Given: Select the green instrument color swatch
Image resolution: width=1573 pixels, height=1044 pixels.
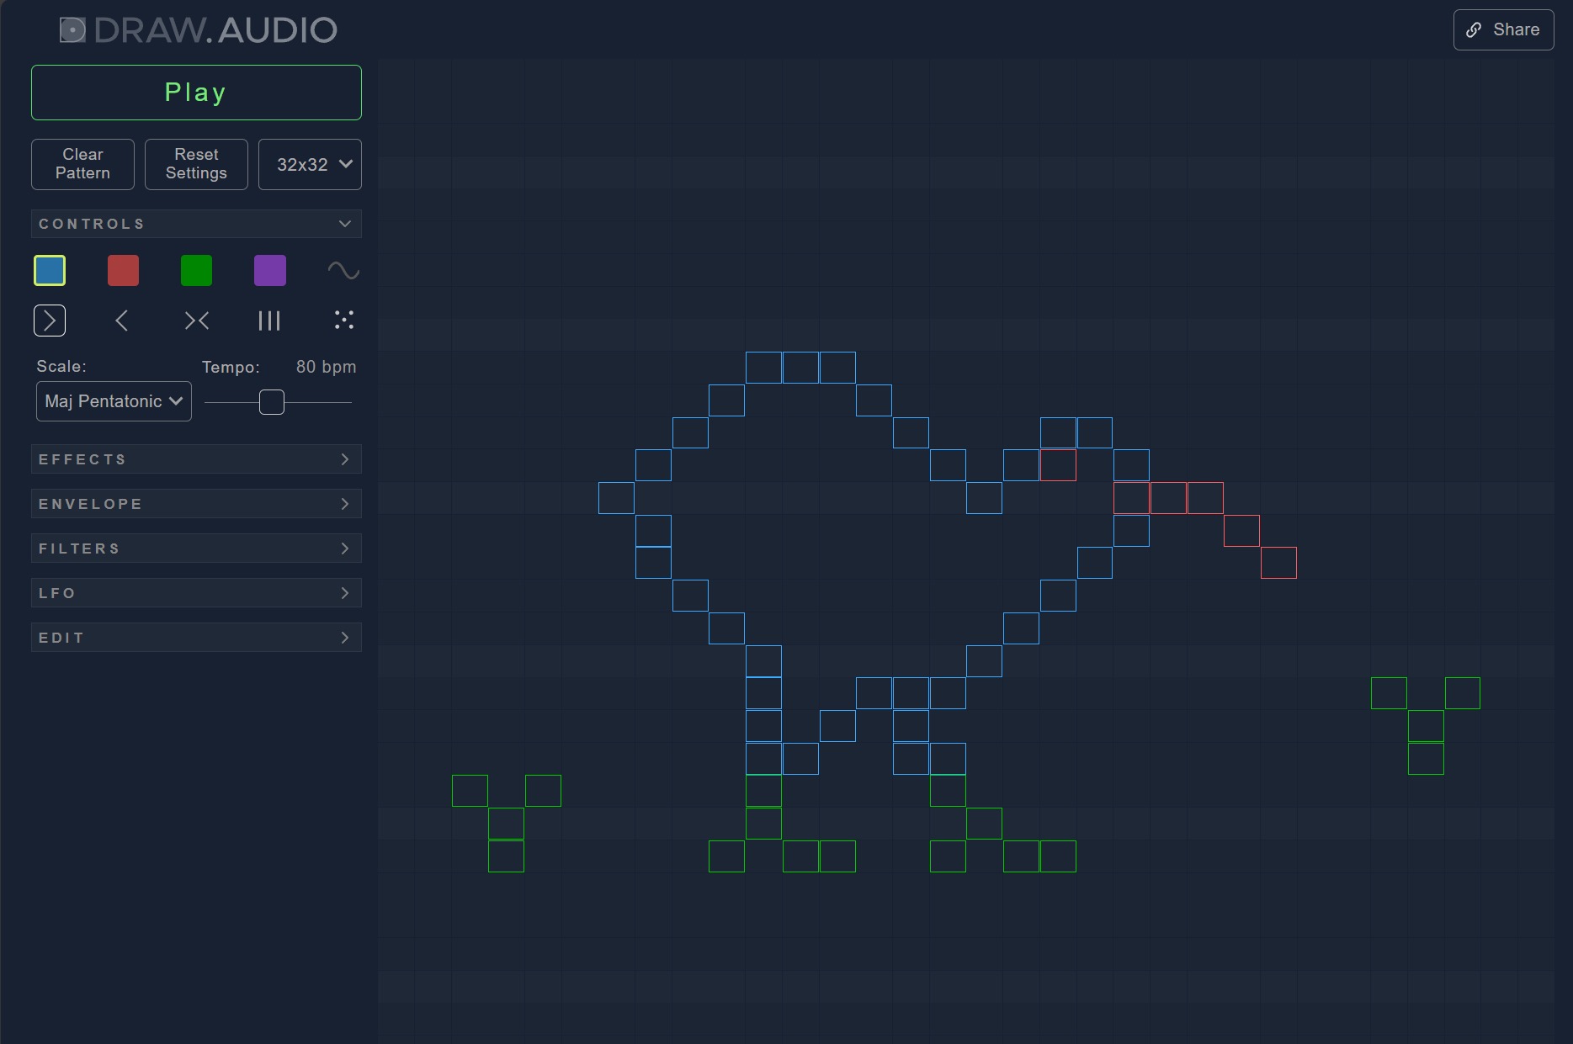Looking at the screenshot, I should (196, 271).
